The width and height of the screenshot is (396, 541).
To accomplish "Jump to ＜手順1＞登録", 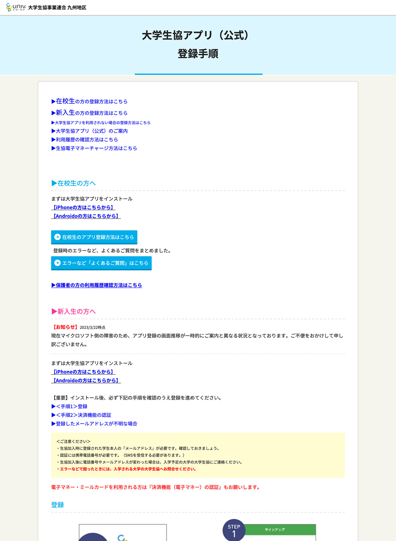I will pos(69,406).
